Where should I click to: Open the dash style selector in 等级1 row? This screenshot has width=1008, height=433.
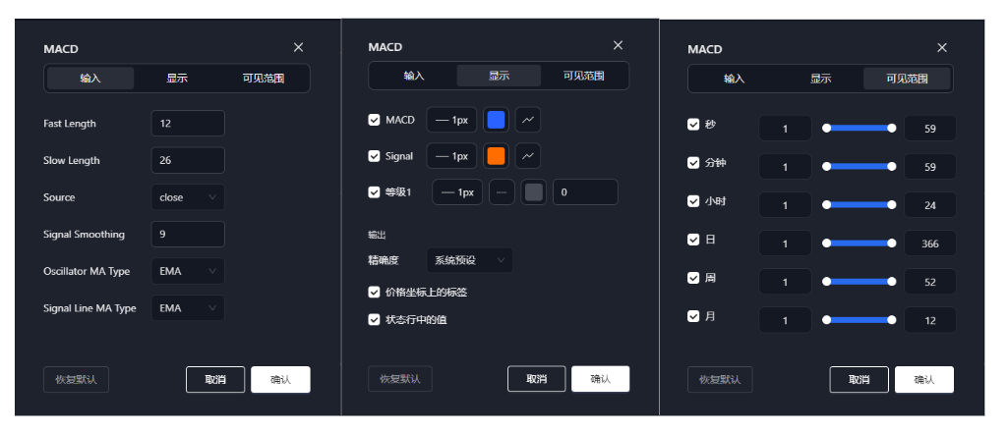coord(502,192)
